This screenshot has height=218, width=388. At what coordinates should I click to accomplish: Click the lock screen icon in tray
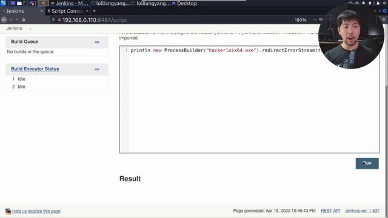[378, 3]
